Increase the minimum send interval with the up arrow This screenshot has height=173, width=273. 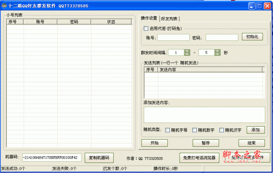coord(187,51)
